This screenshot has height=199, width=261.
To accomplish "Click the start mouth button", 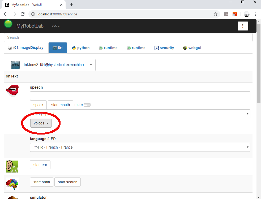I will [x=61, y=105].
